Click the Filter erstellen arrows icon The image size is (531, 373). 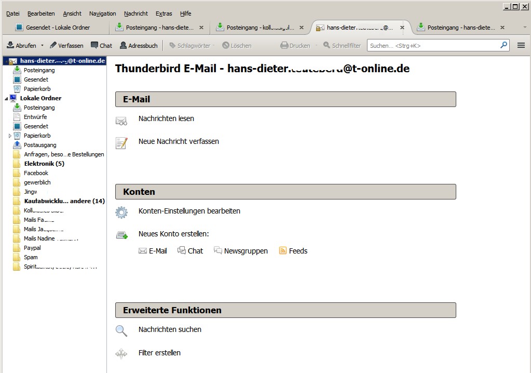click(x=121, y=354)
